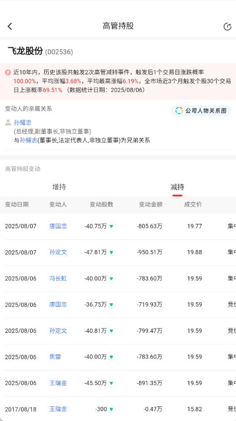The image size is (236, 421).
Task: Click the person avatar icon beside 孙耀忠
Action: click(x=8, y=123)
